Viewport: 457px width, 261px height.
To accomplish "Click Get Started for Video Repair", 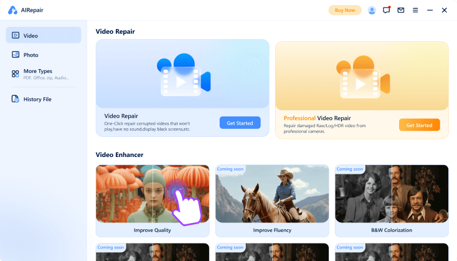I will click(240, 123).
